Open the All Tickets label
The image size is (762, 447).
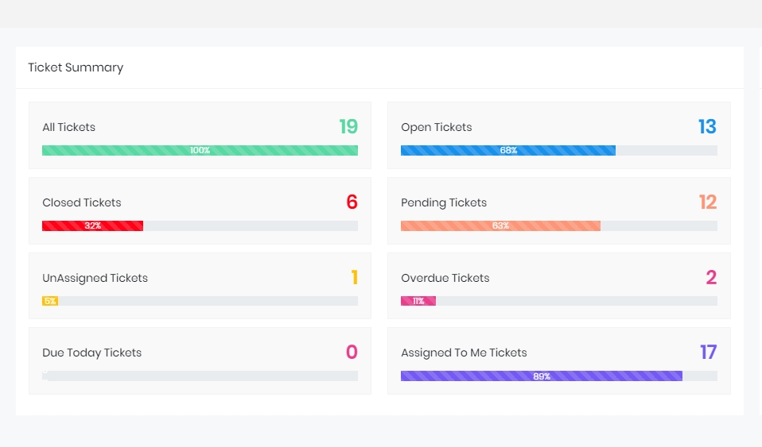pyautogui.click(x=68, y=127)
